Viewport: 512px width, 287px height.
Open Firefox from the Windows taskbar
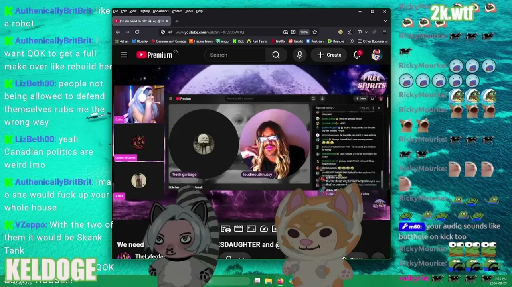(x=280, y=281)
